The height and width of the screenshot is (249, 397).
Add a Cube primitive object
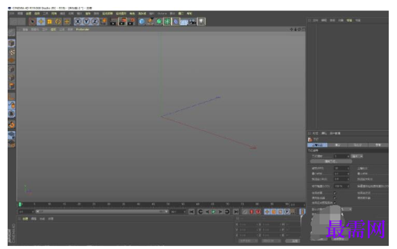tap(142, 22)
